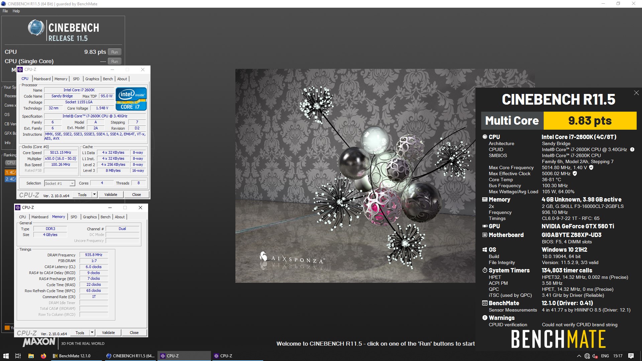Click Tools button in upper CPU-Z
The height and width of the screenshot is (361, 642).
click(82, 195)
